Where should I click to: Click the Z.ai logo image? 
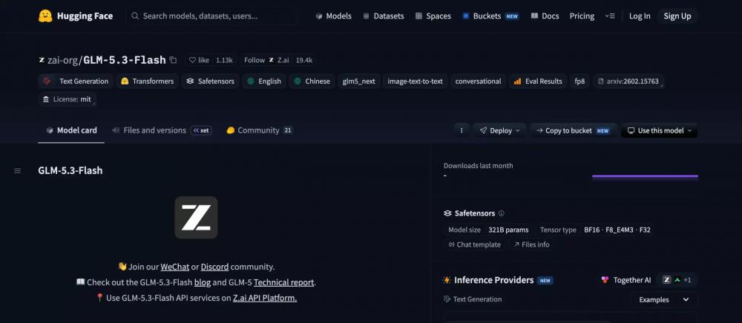tap(196, 217)
